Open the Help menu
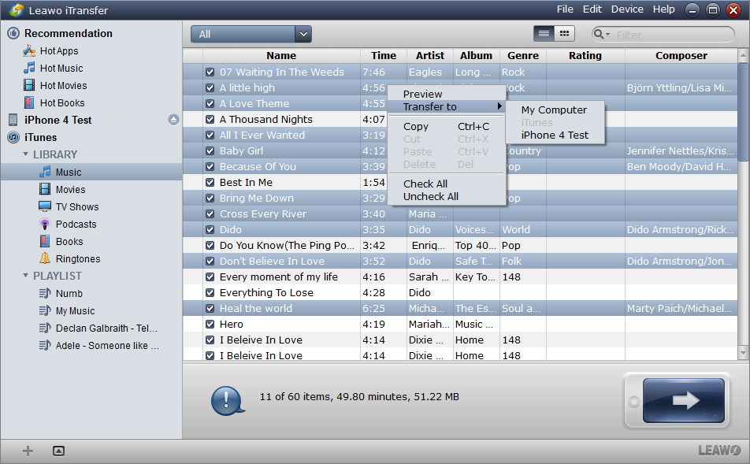 point(664,9)
